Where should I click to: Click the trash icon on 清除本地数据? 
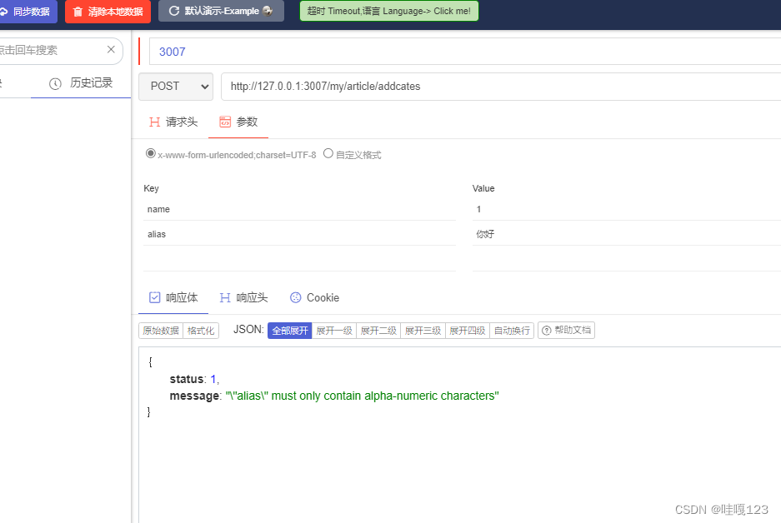(x=77, y=12)
